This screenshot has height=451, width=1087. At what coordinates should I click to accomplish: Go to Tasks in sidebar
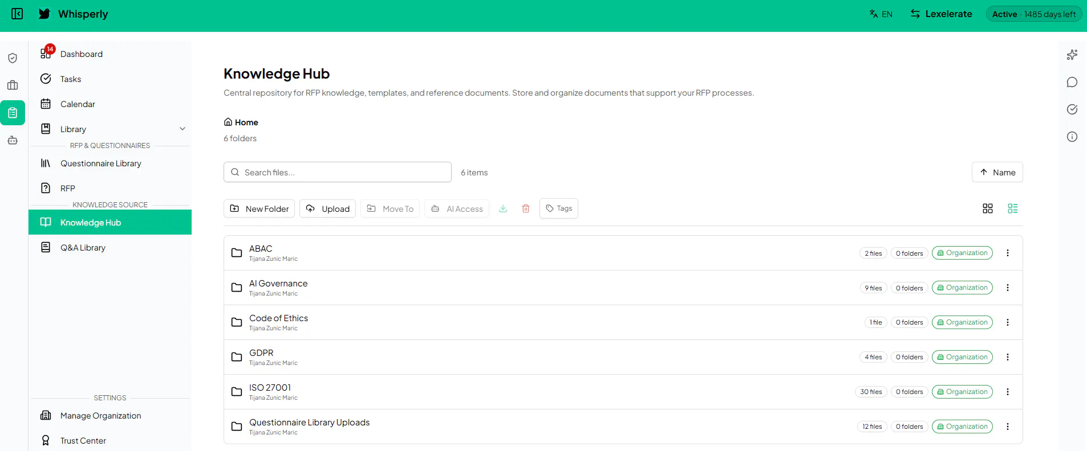pos(110,79)
